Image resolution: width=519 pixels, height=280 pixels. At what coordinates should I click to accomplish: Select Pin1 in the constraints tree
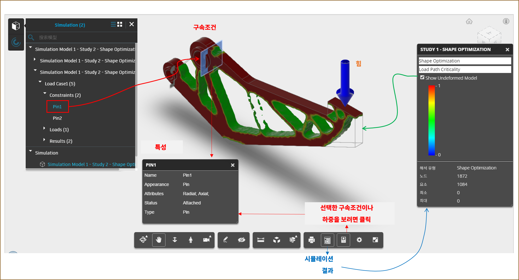[57, 106]
